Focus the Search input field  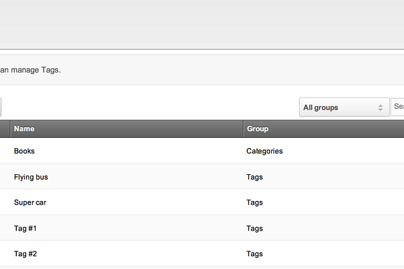click(x=397, y=107)
